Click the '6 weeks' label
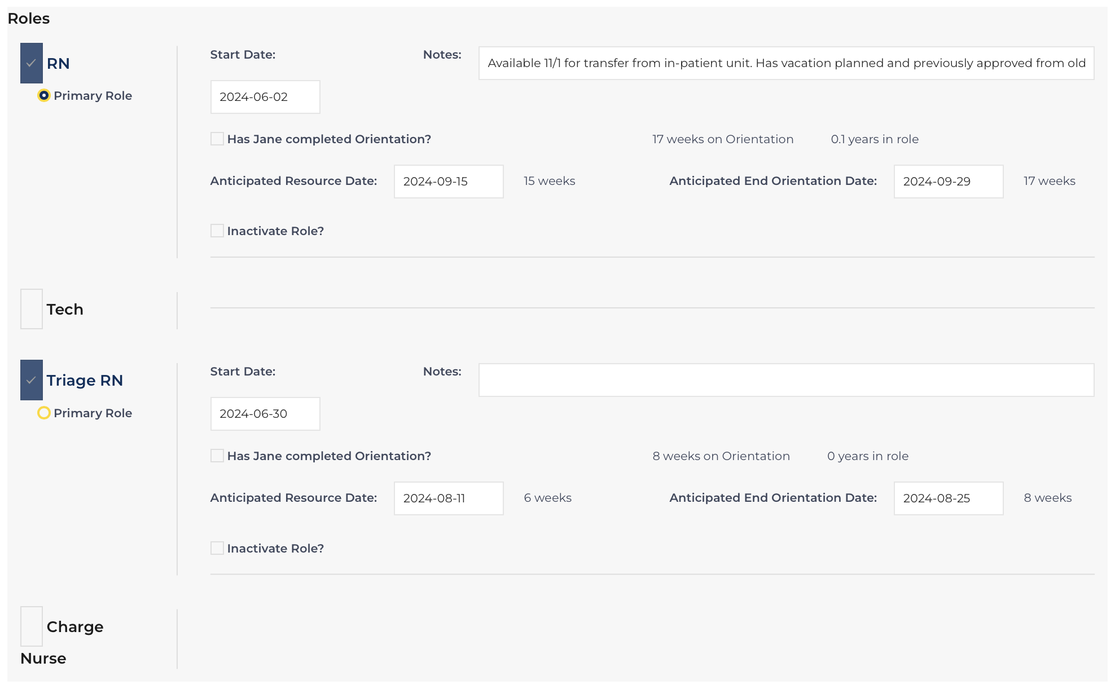The width and height of the screenshot is (1115, 689). pyautogui.click(x=547, y=498)
